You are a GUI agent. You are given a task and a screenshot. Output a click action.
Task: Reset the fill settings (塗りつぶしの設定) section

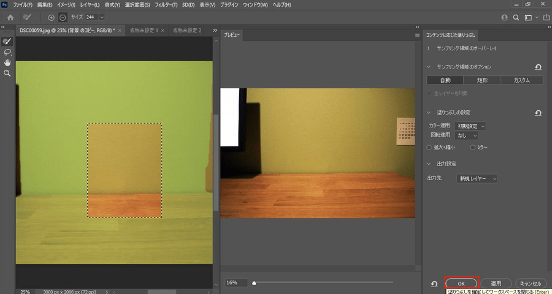point(538,113)
